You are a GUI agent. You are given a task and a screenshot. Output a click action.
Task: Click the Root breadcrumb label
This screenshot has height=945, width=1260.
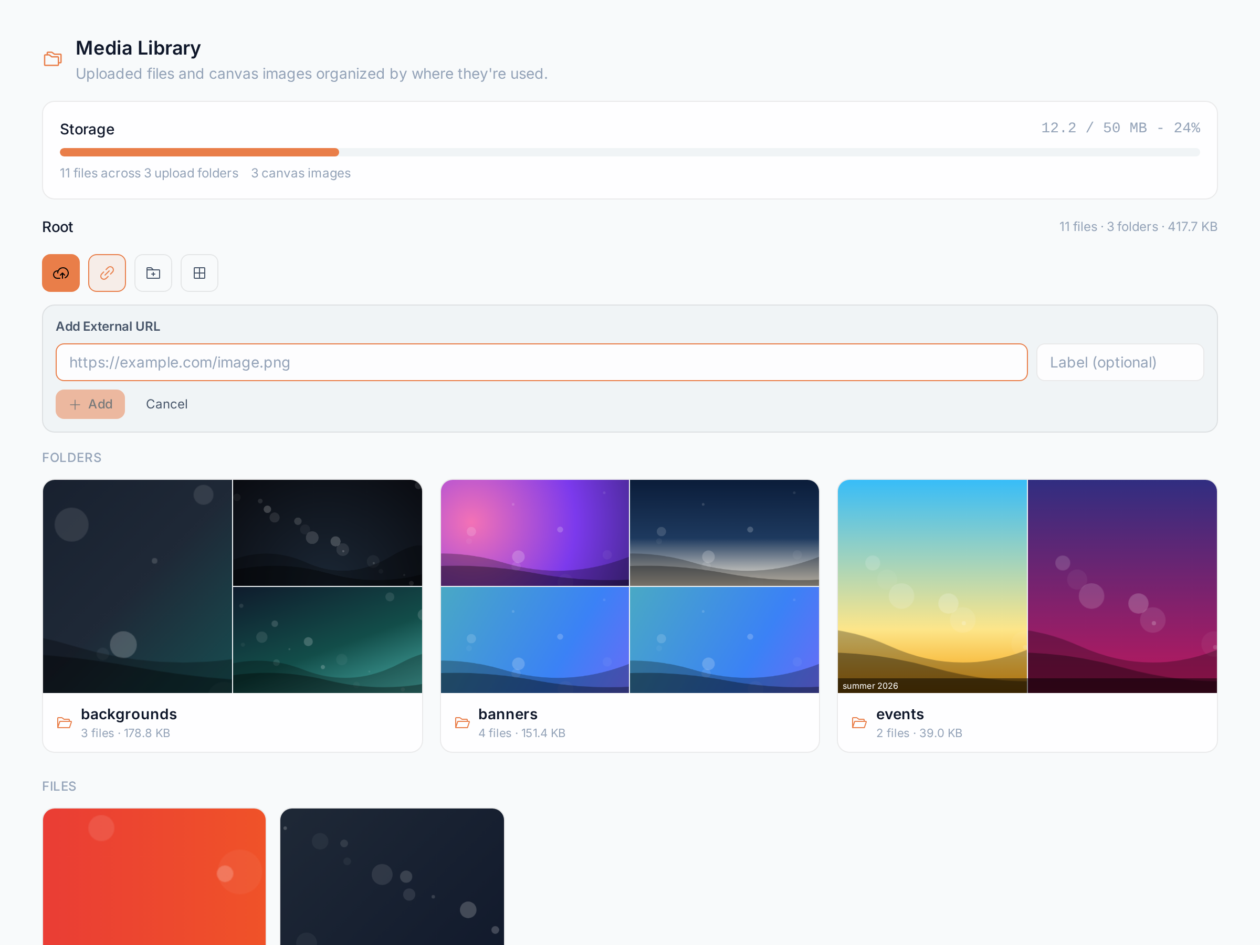(58, 227)
